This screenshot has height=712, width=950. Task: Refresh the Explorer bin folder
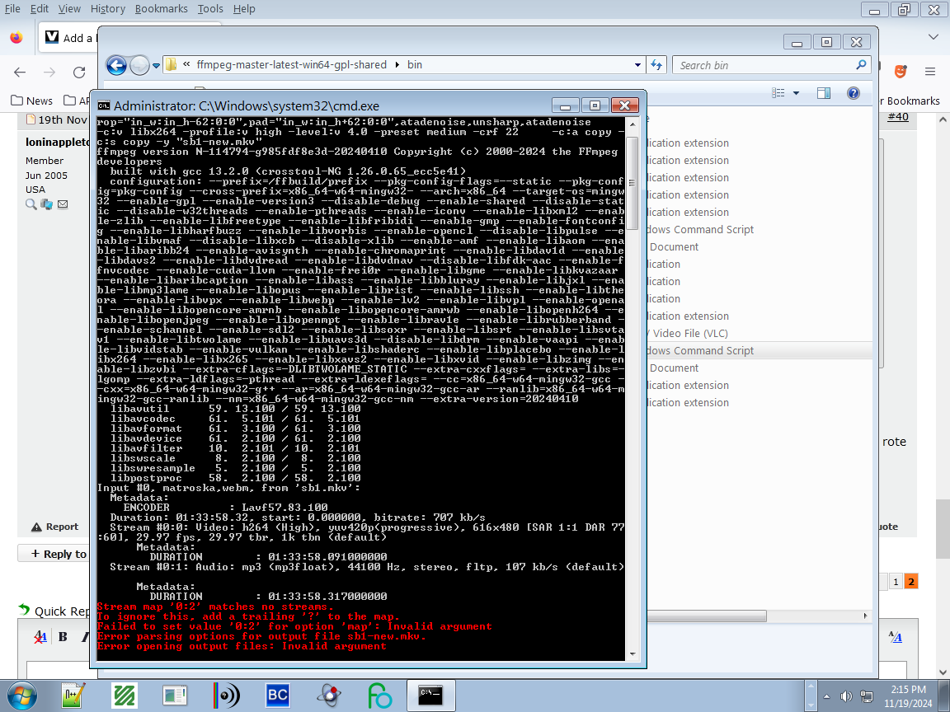(x=656, y=65)
